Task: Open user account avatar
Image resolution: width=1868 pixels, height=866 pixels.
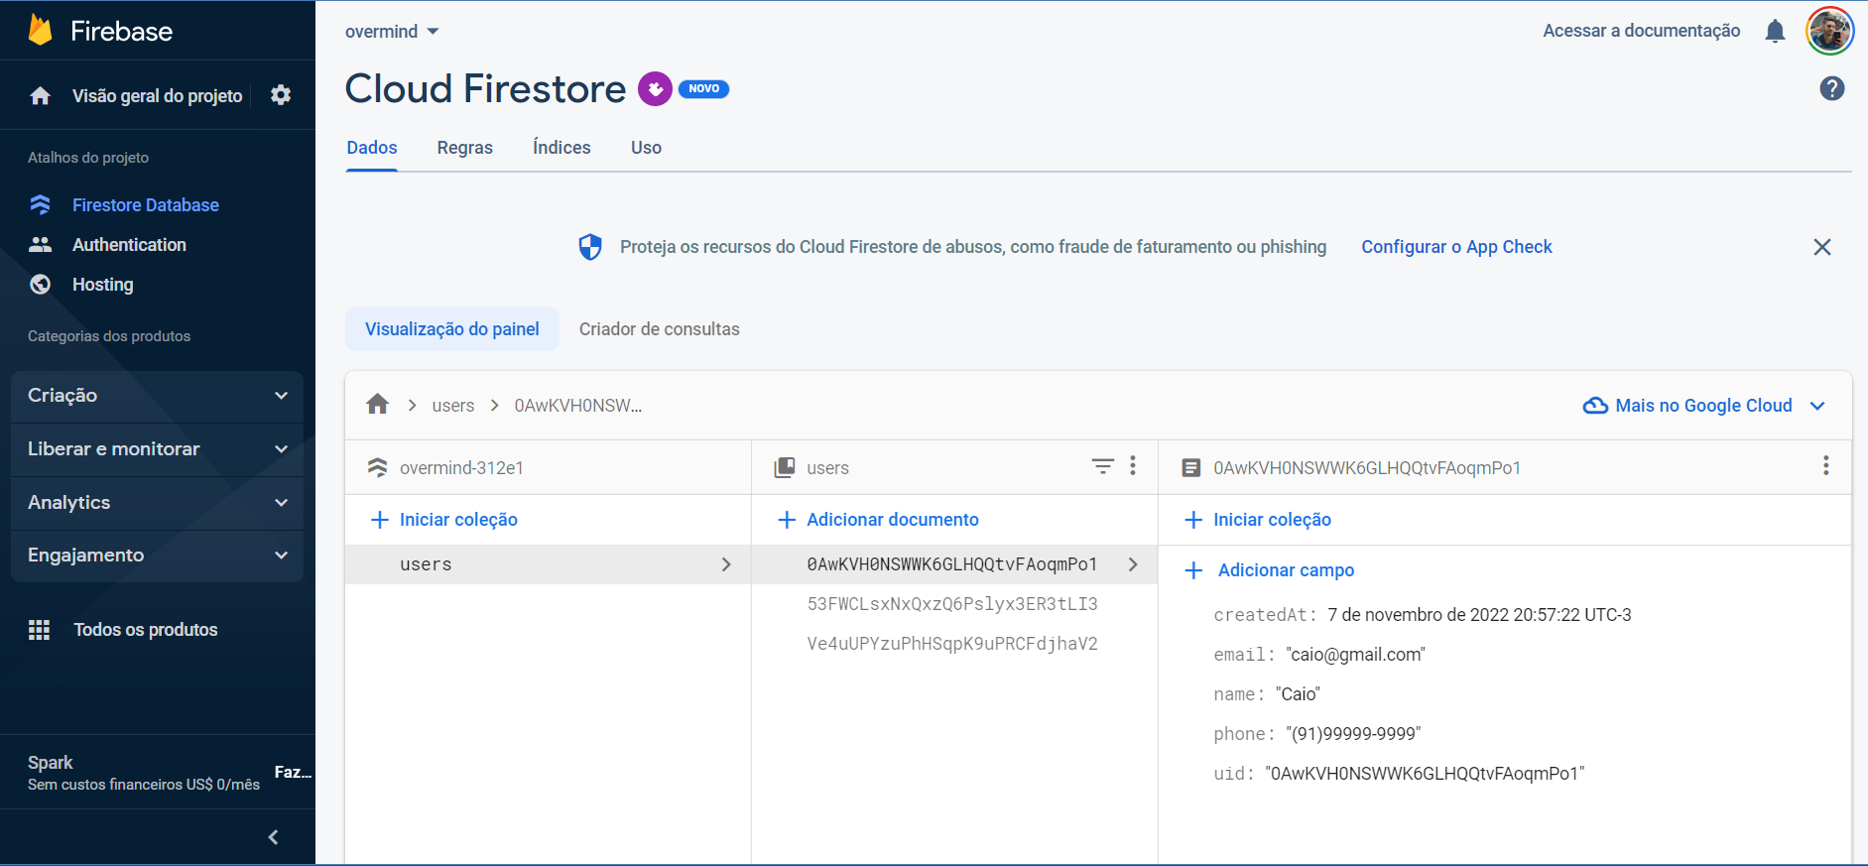Action: 1829,31
